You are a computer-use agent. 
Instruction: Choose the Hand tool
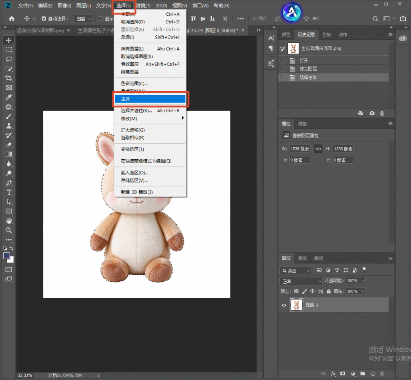pos(9,221)
